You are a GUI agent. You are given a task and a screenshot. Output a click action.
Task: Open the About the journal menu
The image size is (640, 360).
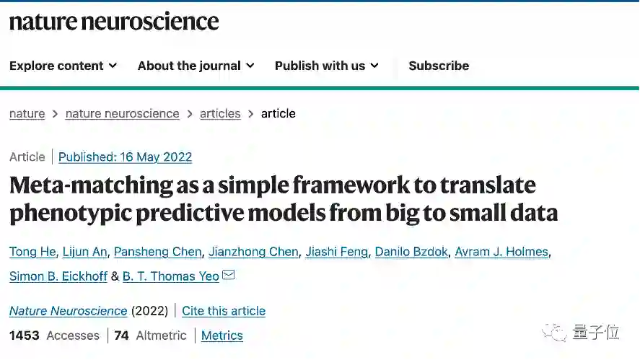click(x=196, y=66)
